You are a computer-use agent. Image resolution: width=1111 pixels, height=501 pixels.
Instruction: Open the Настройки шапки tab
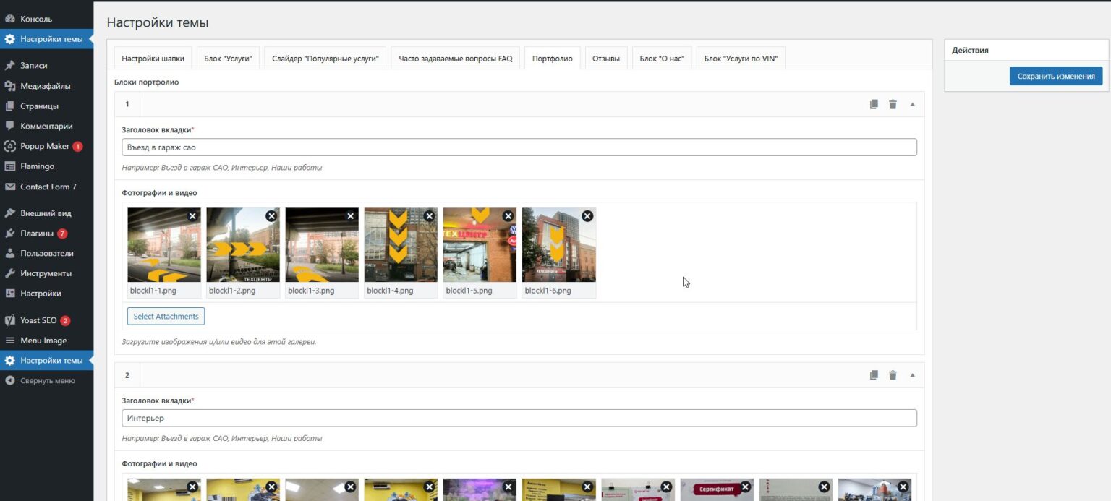(x=153, y=59)
